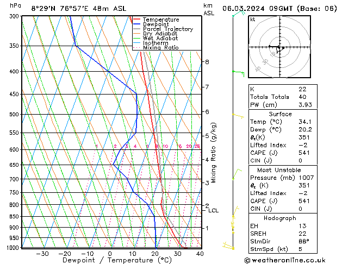Select Pressure (mb) value 1007
This screenshot has width=342, height=264.
306,178
